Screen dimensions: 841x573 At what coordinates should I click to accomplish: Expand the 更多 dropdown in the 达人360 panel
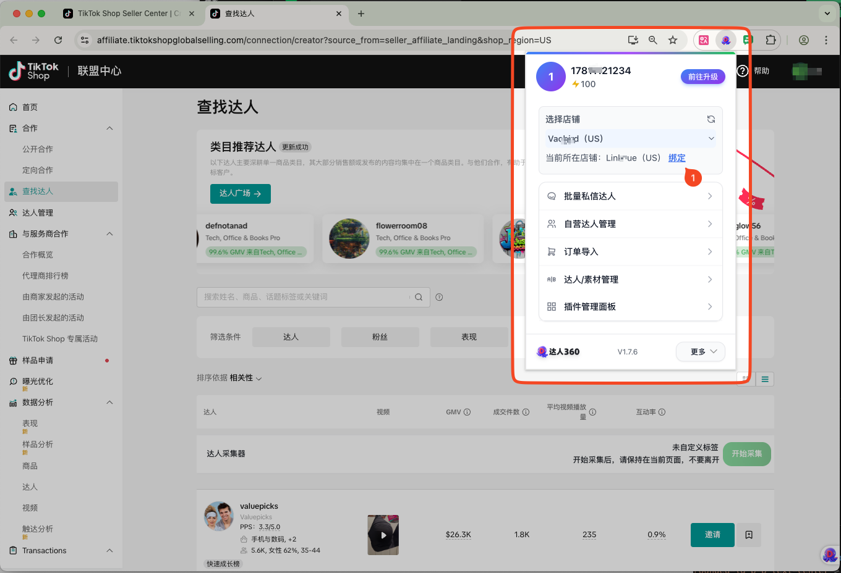tap(700, 351)
